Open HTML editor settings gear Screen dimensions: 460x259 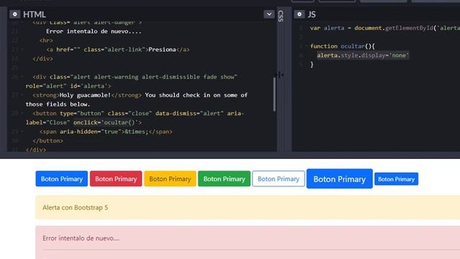tap(14, 14)
